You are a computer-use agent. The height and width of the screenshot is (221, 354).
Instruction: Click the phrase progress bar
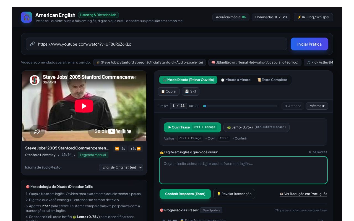[x=240, y=106]
